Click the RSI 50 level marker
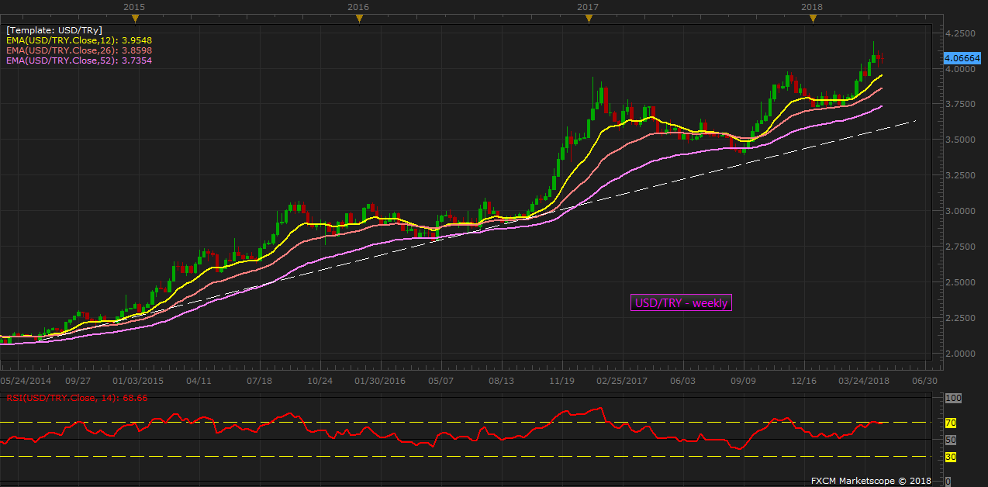 tap(950, 440)
